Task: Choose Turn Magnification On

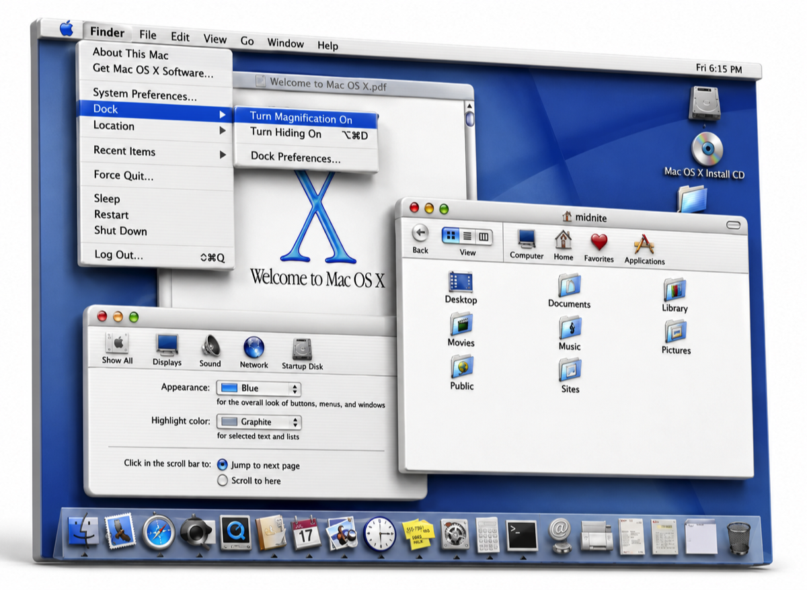Action: tap(306, 118)
